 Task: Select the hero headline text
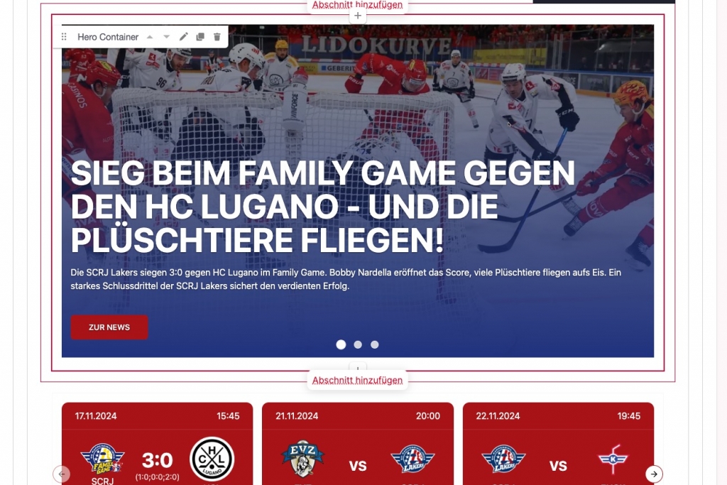click(323, 207)
